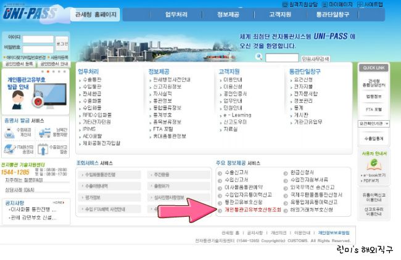Open the 해외거래처부호신청 link
This screenshot has width=401, height=260.
pos(312,209)
